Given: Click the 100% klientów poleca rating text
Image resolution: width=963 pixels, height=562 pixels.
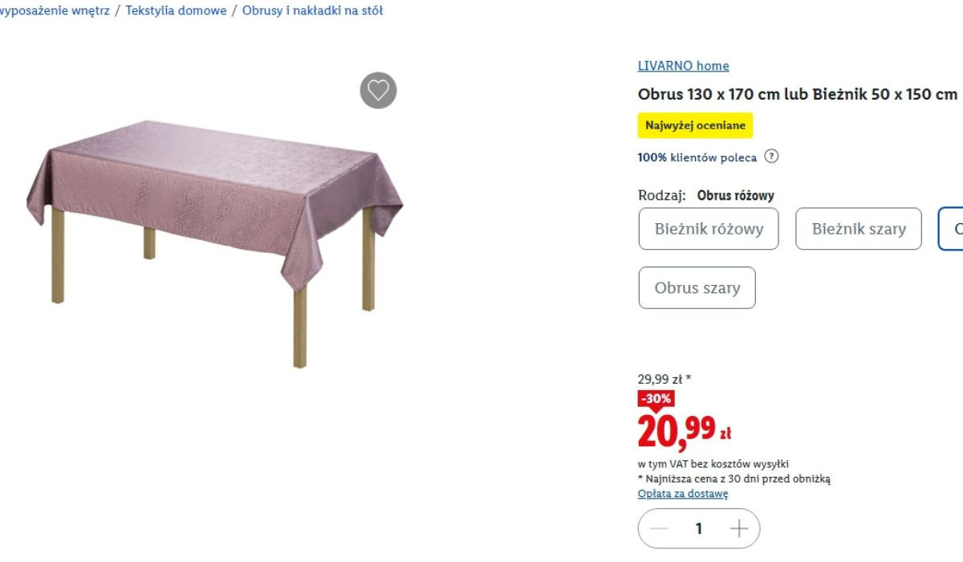Looking at the screenshot, I should [697, 157].
